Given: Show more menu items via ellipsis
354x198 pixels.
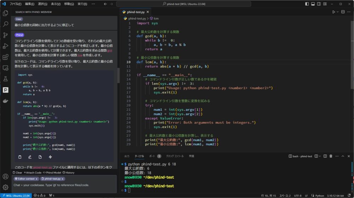Looking at the screenshot, I should tap(93, 4).
